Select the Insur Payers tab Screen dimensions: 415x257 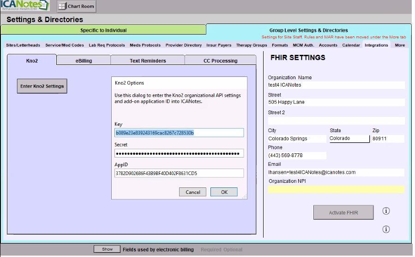219,45
